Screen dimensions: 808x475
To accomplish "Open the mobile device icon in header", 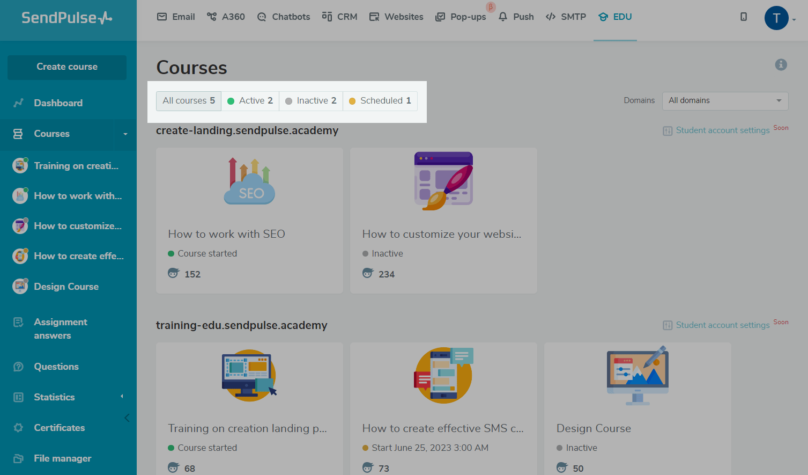I will (743, 17).
